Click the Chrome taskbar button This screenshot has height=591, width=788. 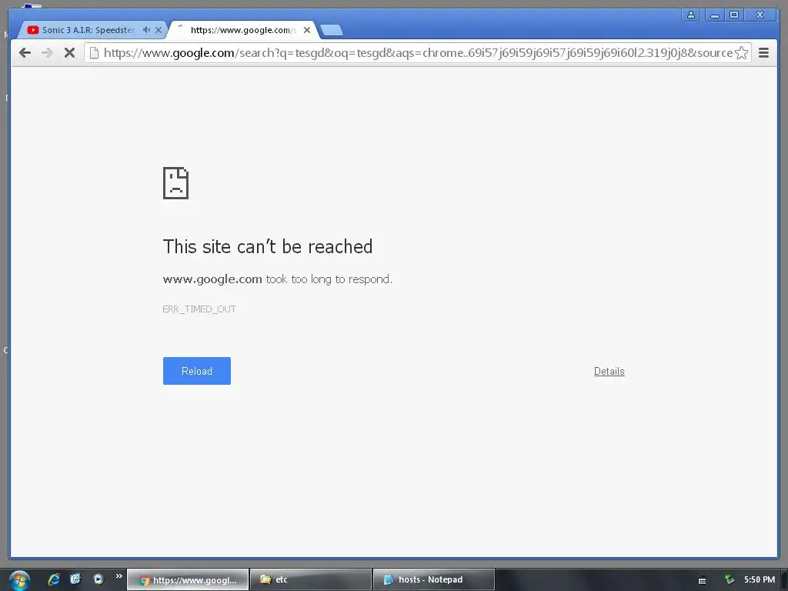pyautogui.click(x=188, y=580)
